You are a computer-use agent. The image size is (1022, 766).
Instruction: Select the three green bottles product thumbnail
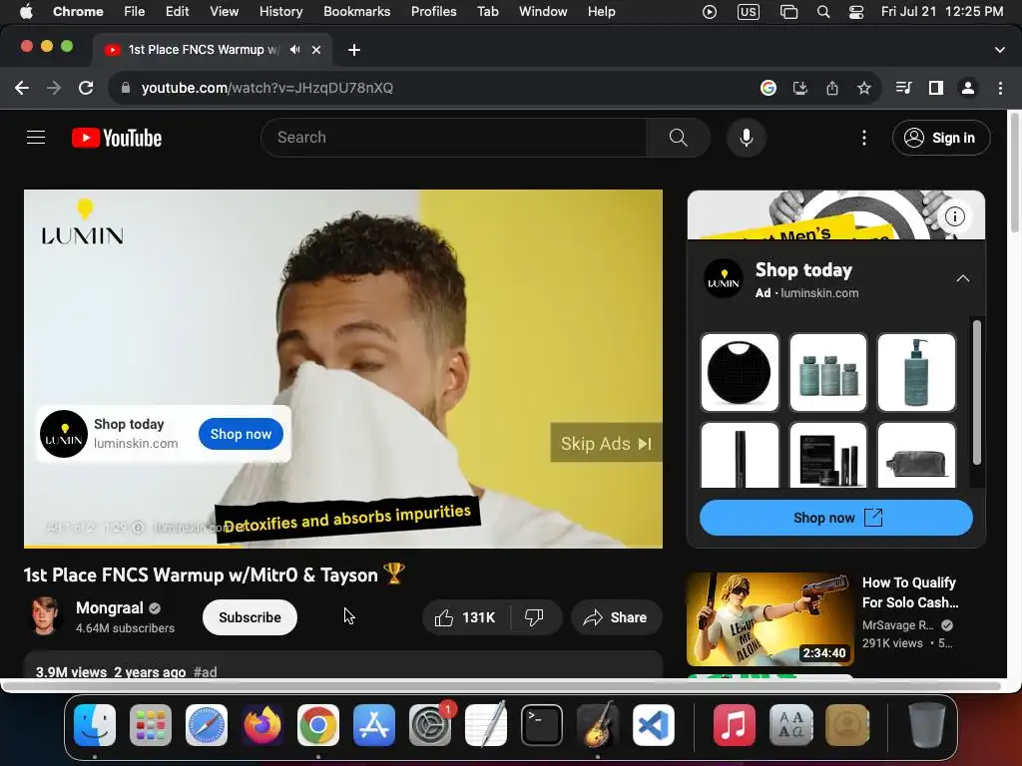pyautogui.click(x=827, y=373)
